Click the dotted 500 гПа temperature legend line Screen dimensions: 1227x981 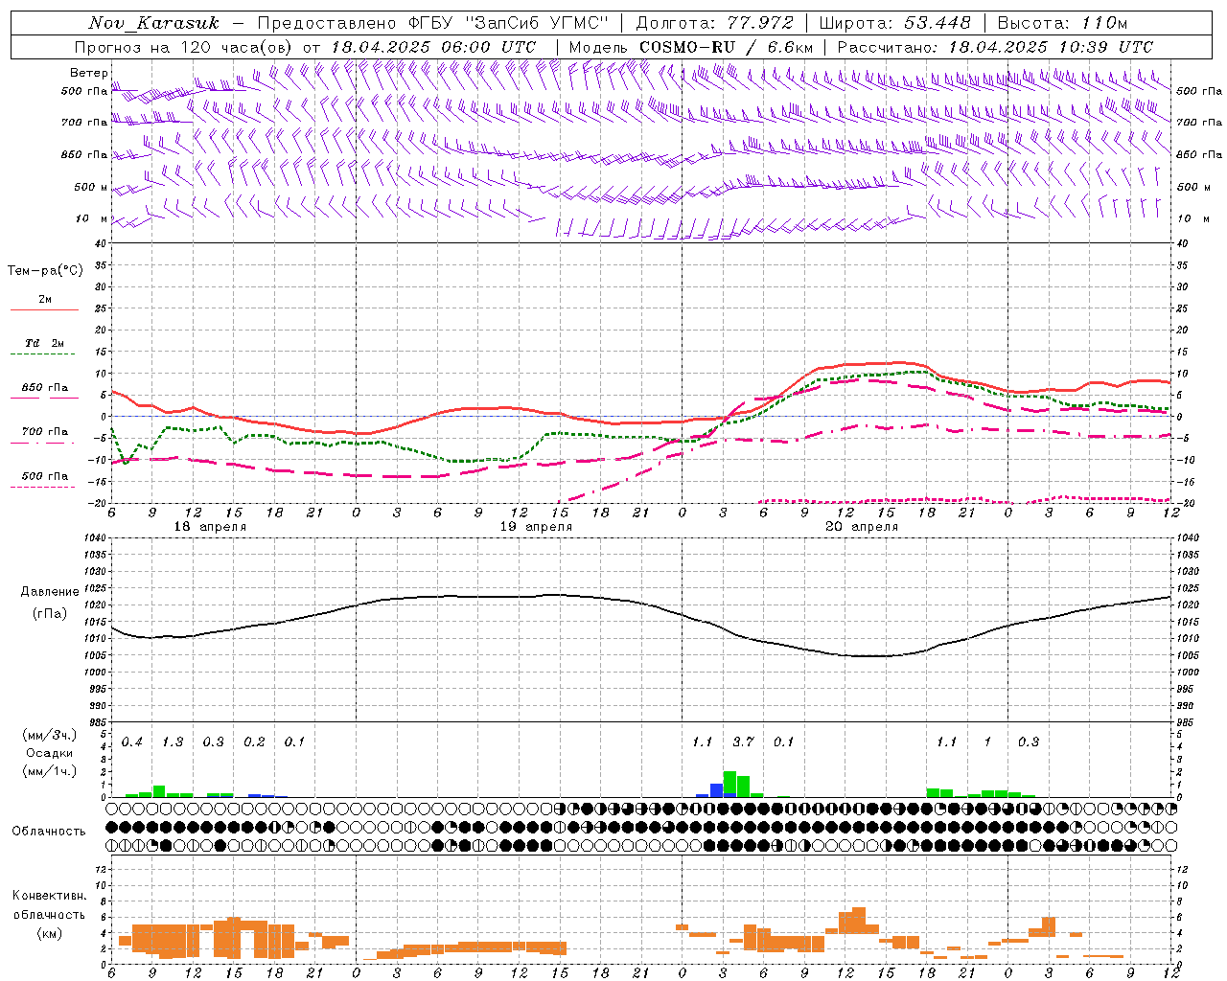pyautogui.click(x=42, y=488)
